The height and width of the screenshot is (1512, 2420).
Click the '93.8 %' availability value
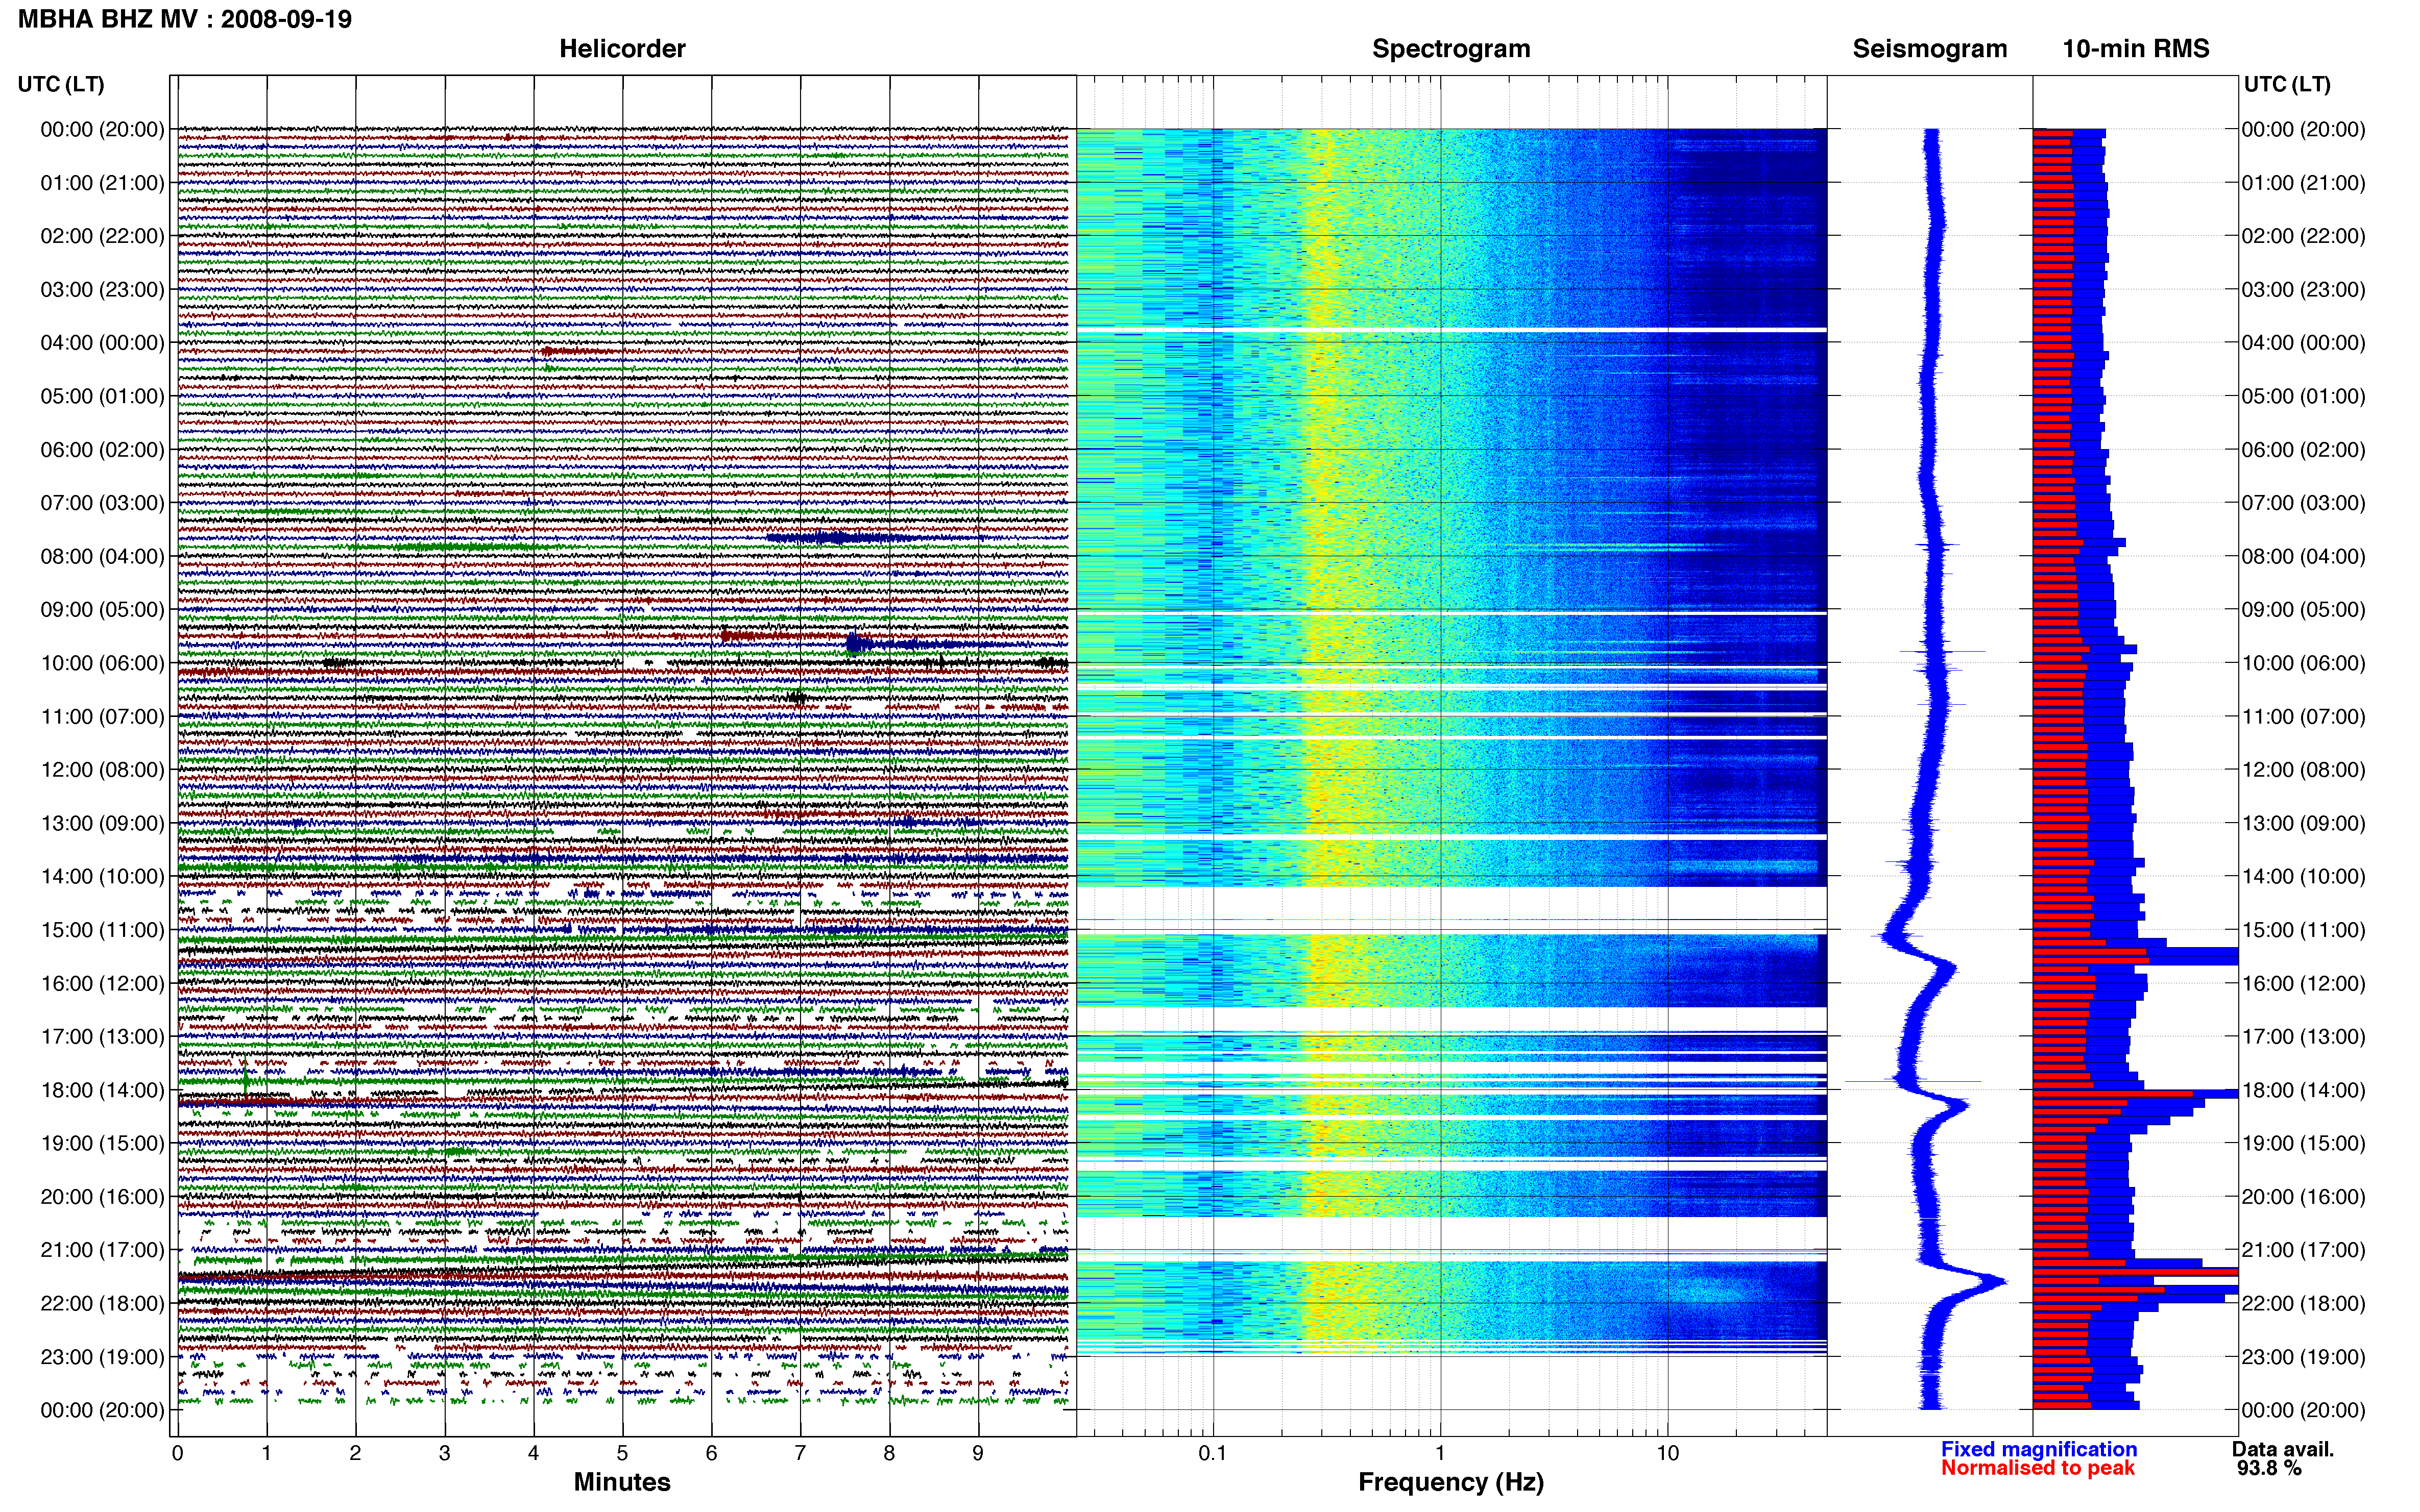pos(2269,1468)
